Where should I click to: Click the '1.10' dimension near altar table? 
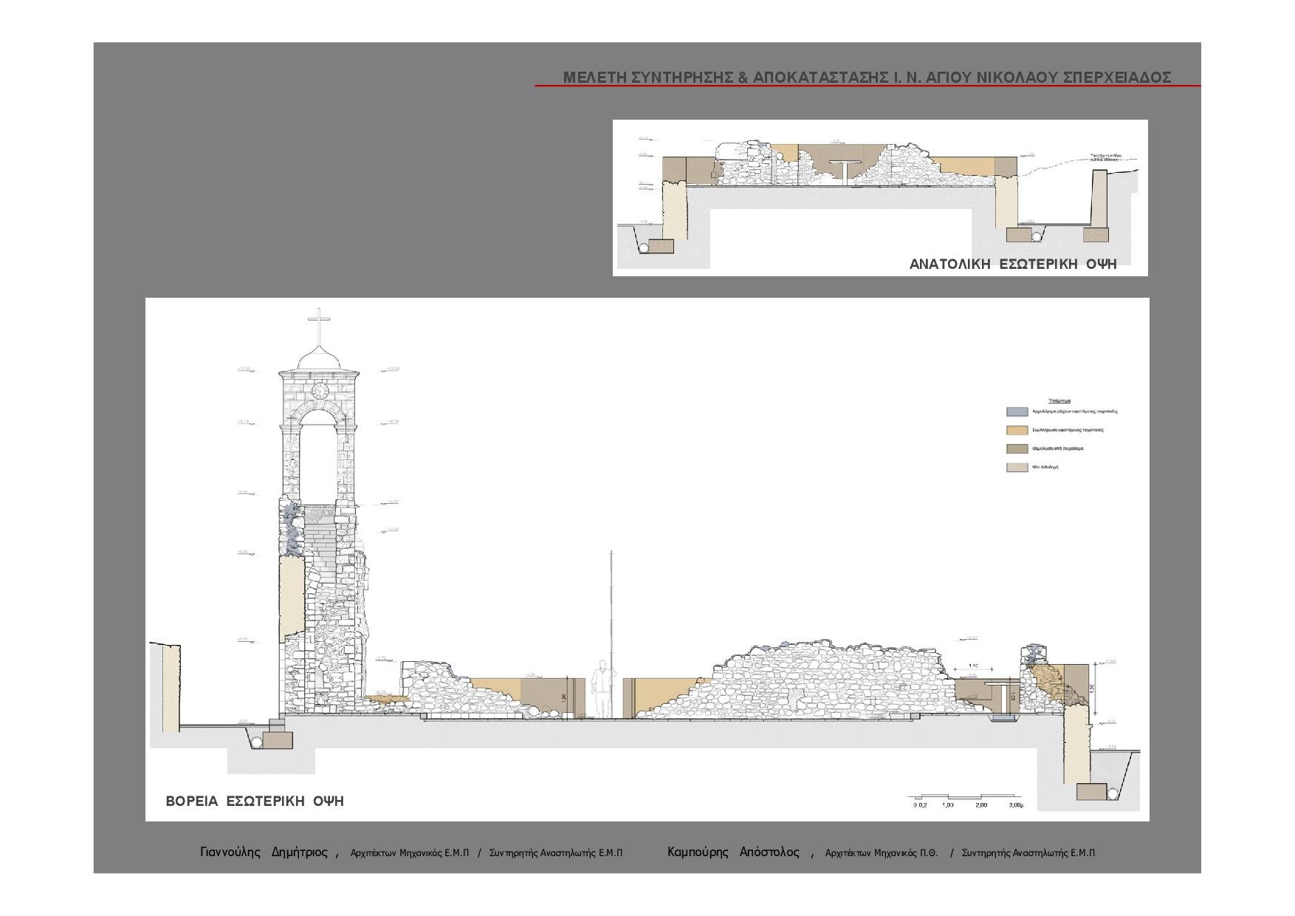click(973, 666)
